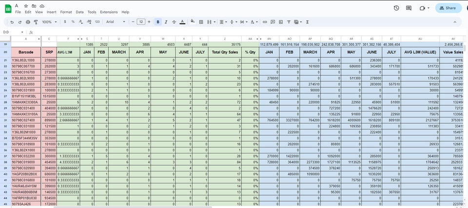Collapse the toolbar with the chevron
Viewport: 468px width, 208px height.
click(455, 22)
